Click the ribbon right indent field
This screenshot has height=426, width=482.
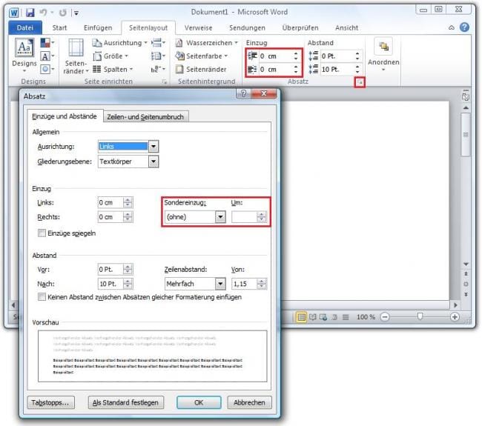(x=275, y=70)
